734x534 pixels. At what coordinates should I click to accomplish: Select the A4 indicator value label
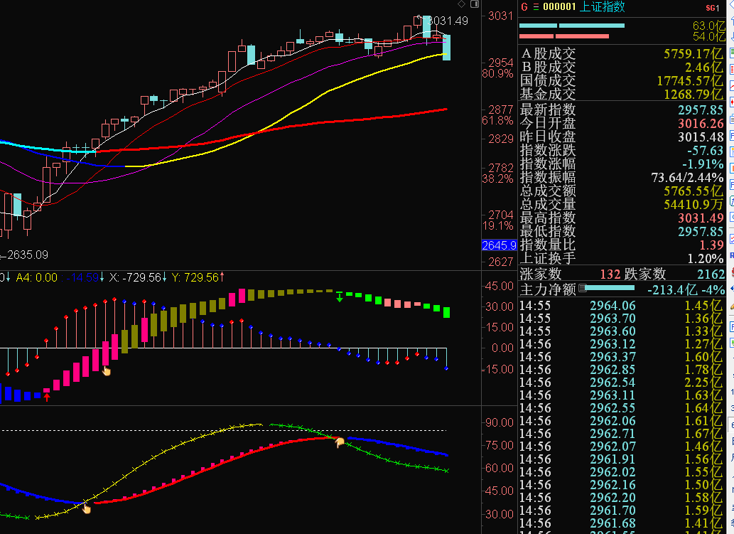36,278
